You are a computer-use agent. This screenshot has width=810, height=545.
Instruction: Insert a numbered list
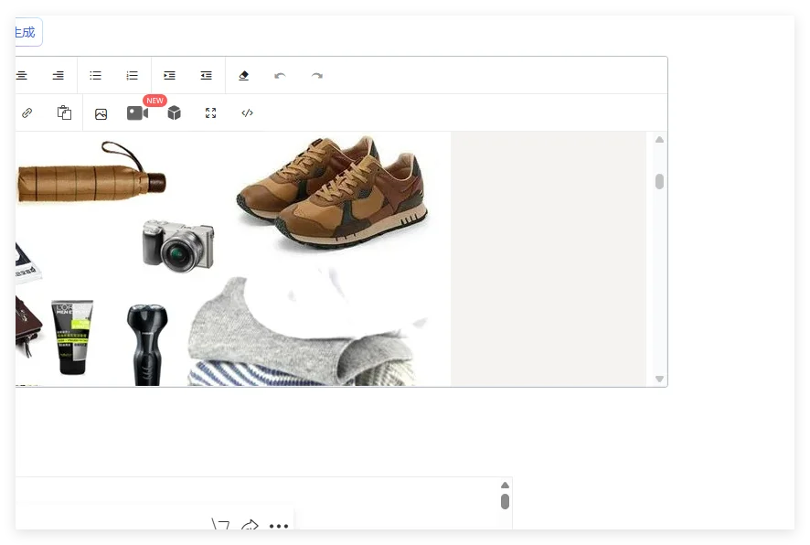[133, 75]
